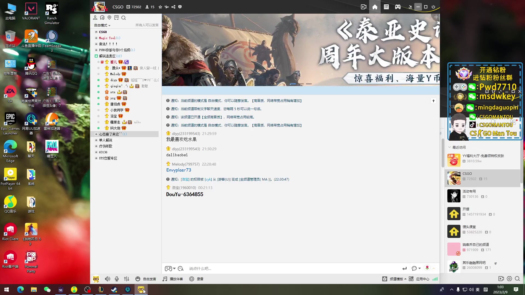The image size is (525, 295).
Task: Click the Envyplaer73 message link
Action: (179, 170)
